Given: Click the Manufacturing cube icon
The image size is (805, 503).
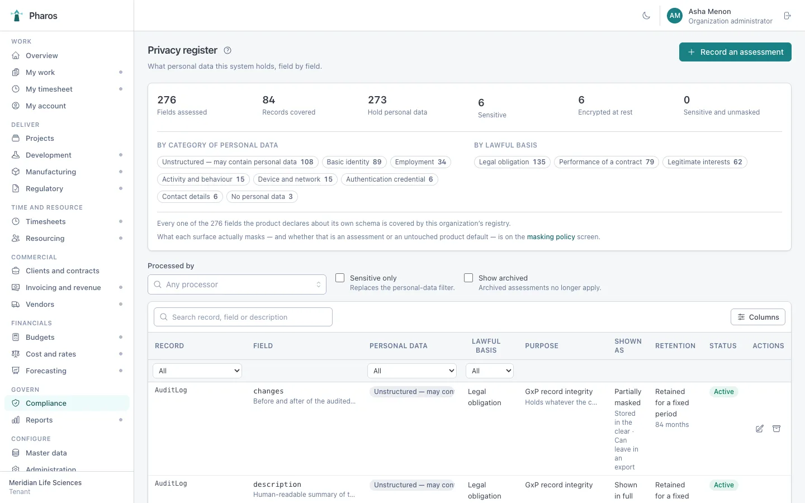Looking at the screenshot, I should click(16, 172).
